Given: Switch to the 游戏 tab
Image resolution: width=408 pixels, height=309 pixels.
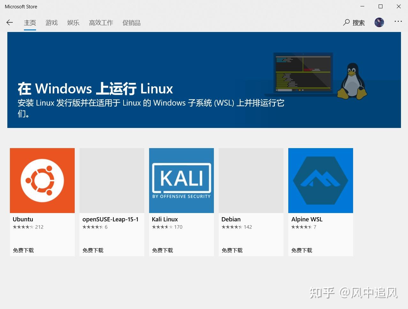Looking at the screenshot, I should (x=51, y=23).
